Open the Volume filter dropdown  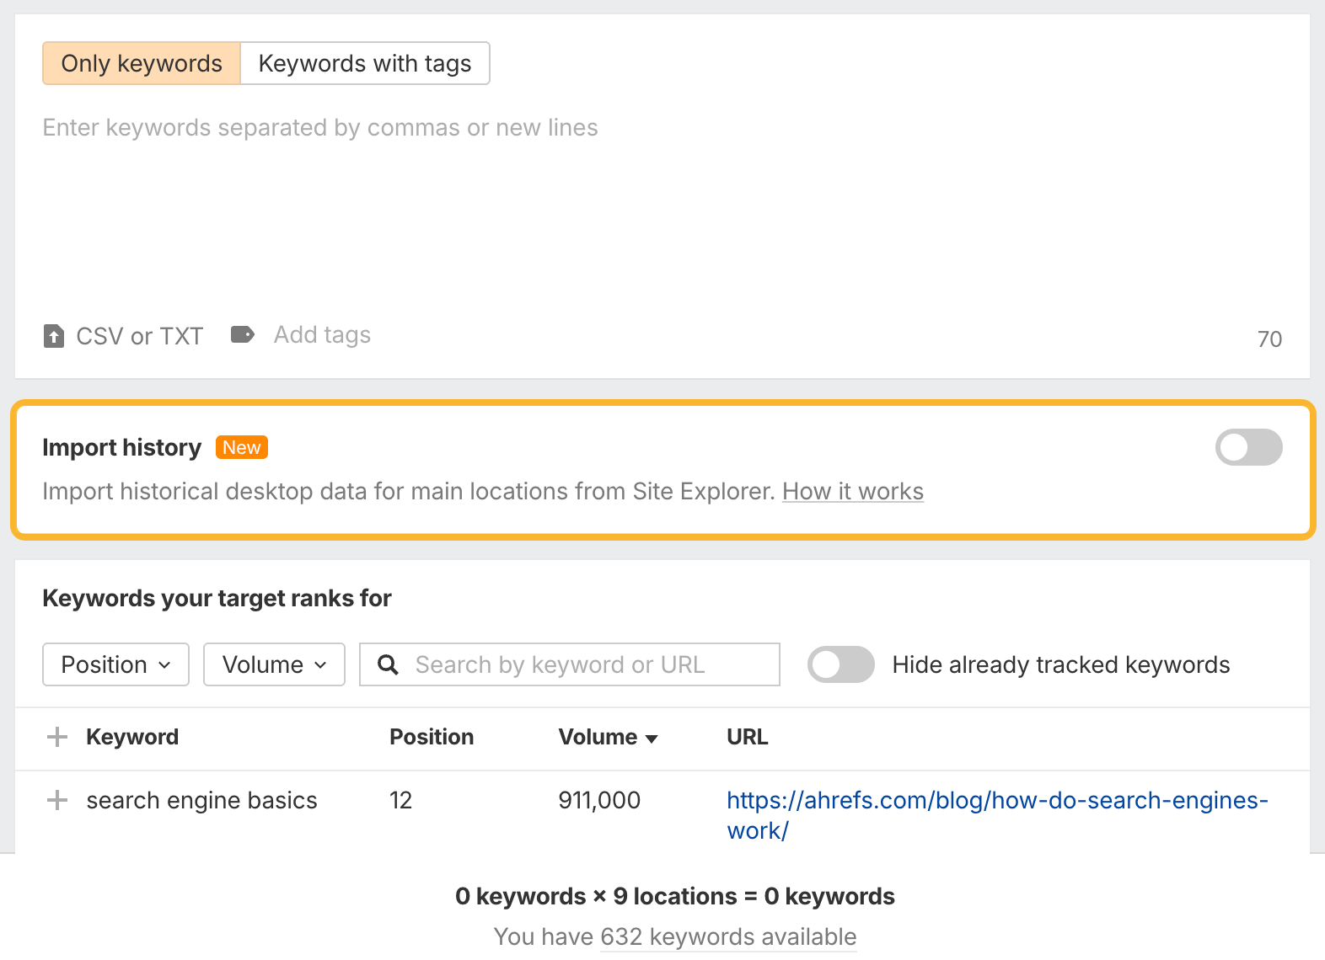pyautogui.click(x=274, y=664)
